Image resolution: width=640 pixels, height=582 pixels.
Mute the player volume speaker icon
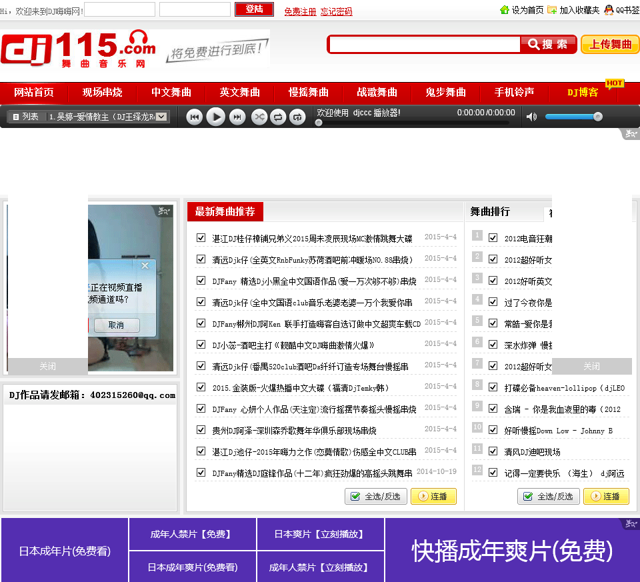[531, 117]
